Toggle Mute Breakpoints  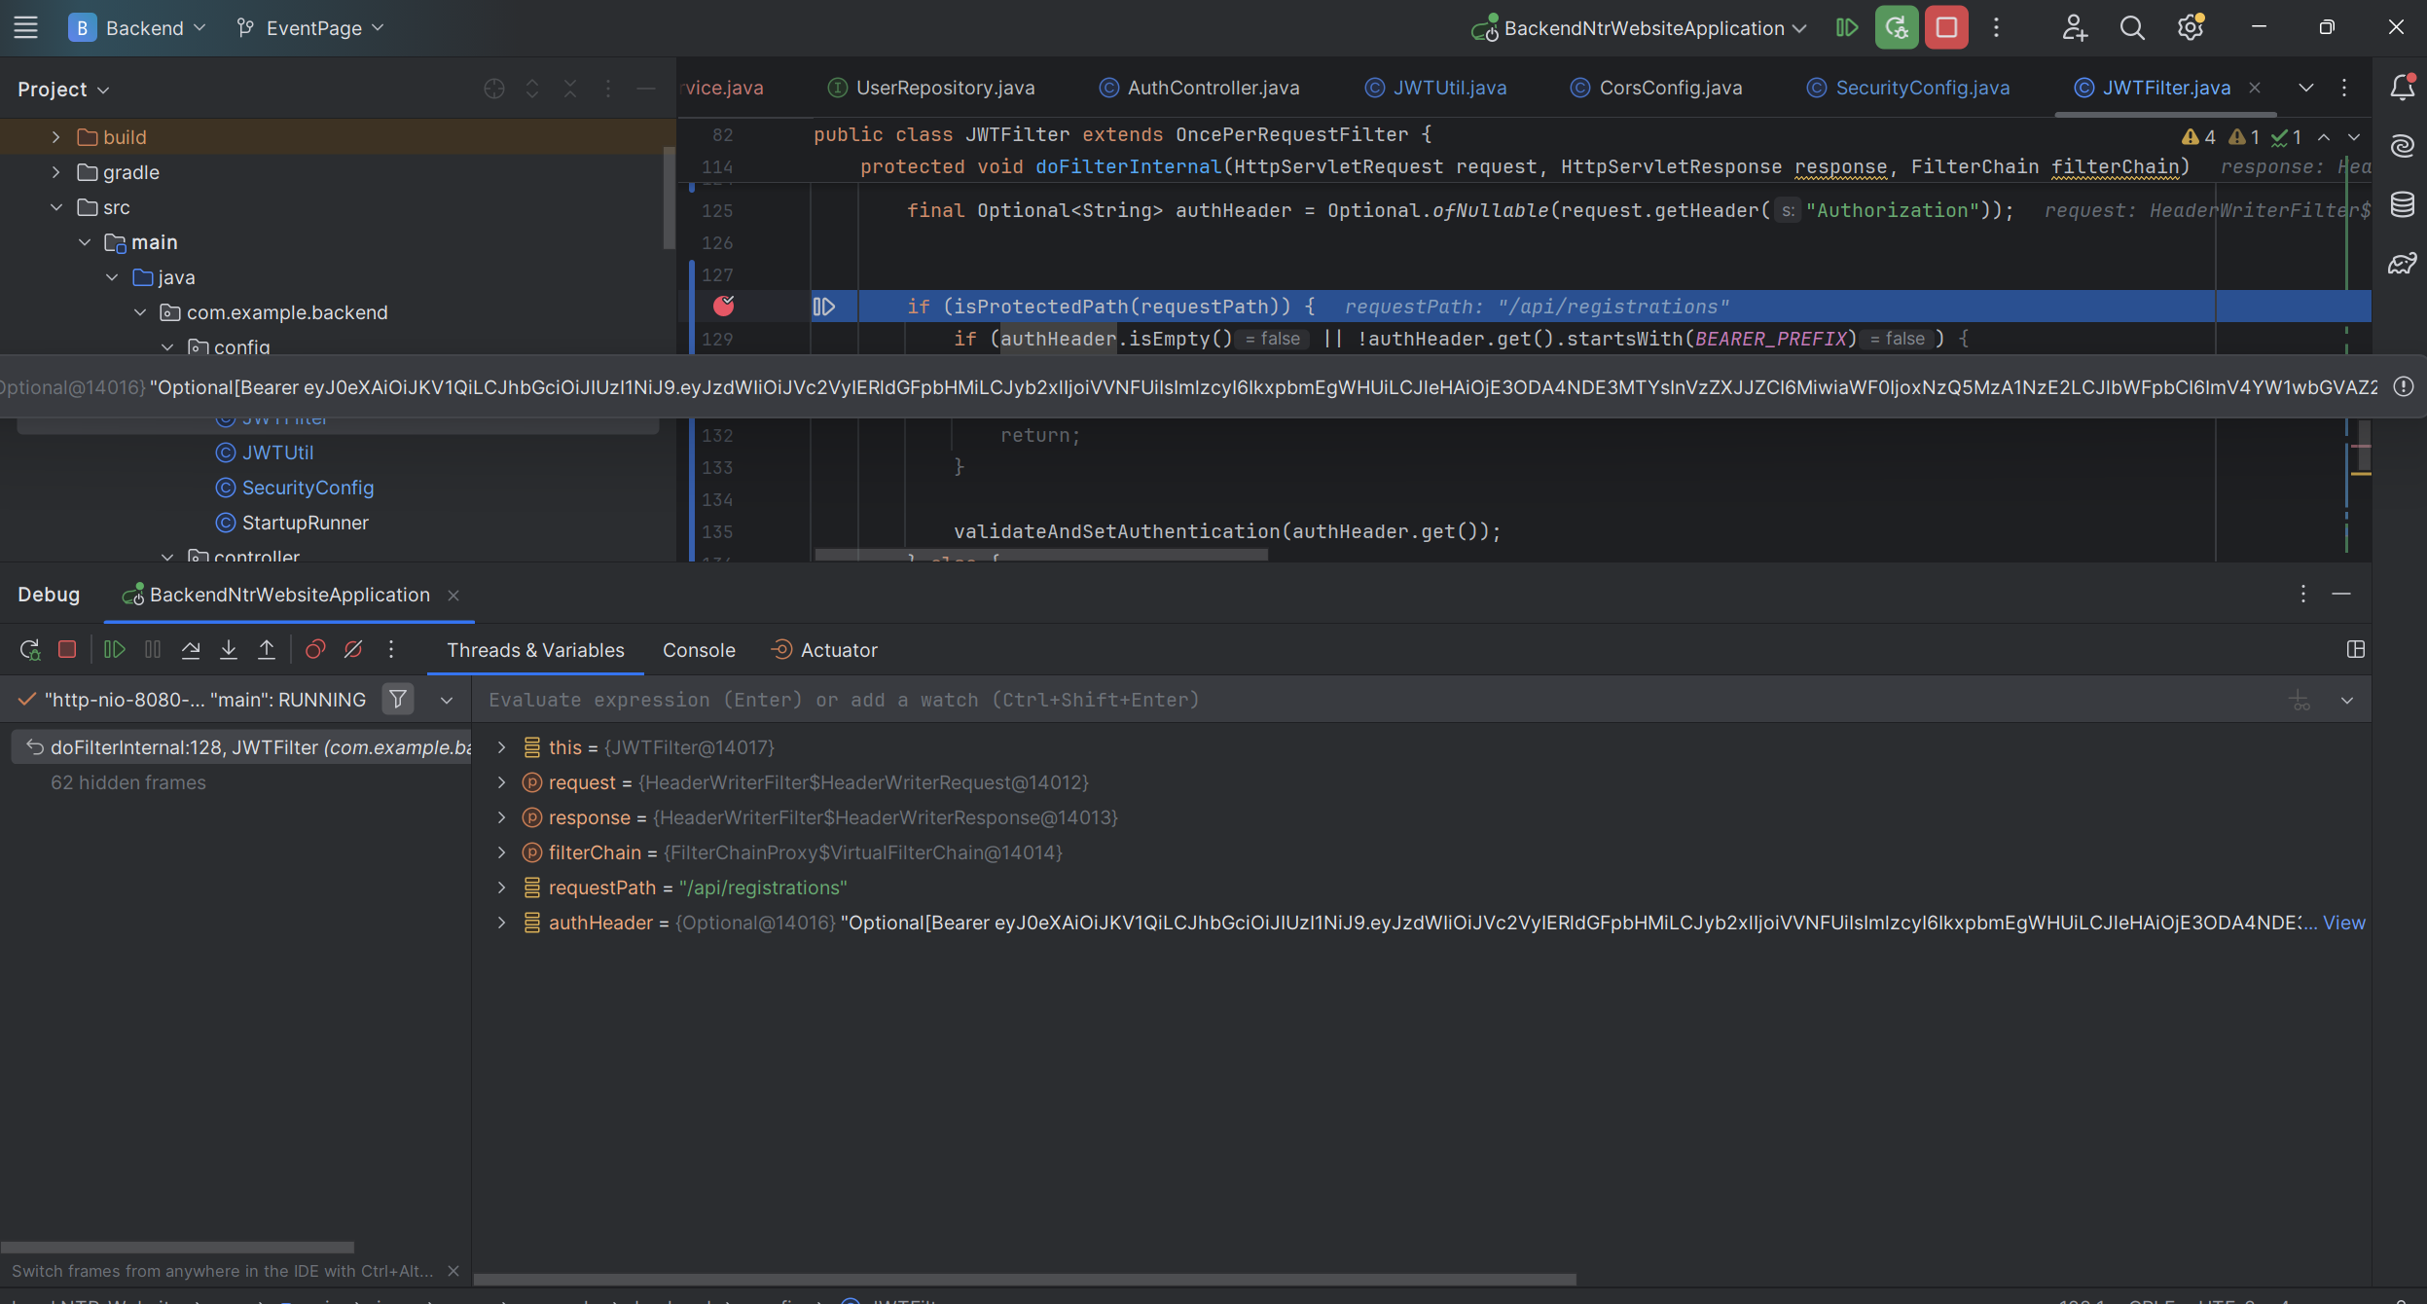(x=353, y=649)
